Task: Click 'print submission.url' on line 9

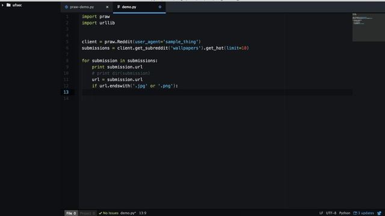Action: [x=117, y=67]
